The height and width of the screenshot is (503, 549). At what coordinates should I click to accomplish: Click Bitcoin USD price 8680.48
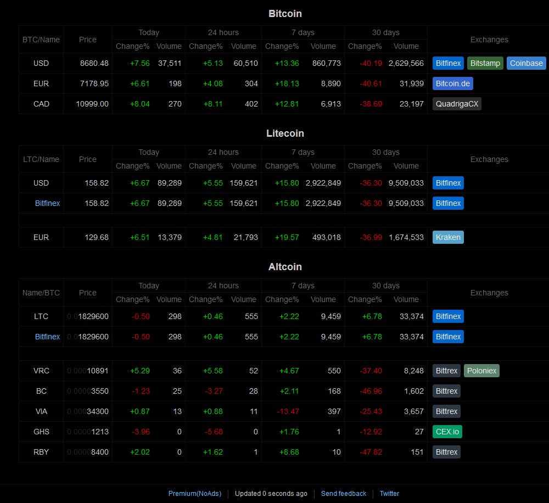(94, 63)
